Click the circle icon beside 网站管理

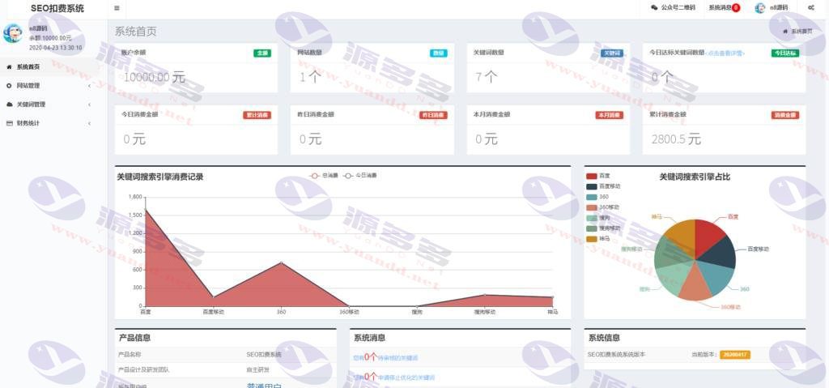[x=9, y=86]
